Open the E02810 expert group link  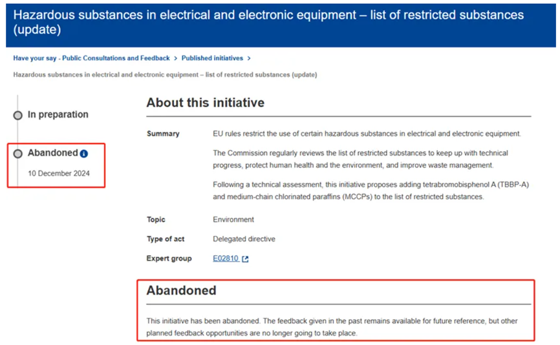(226, 258)
